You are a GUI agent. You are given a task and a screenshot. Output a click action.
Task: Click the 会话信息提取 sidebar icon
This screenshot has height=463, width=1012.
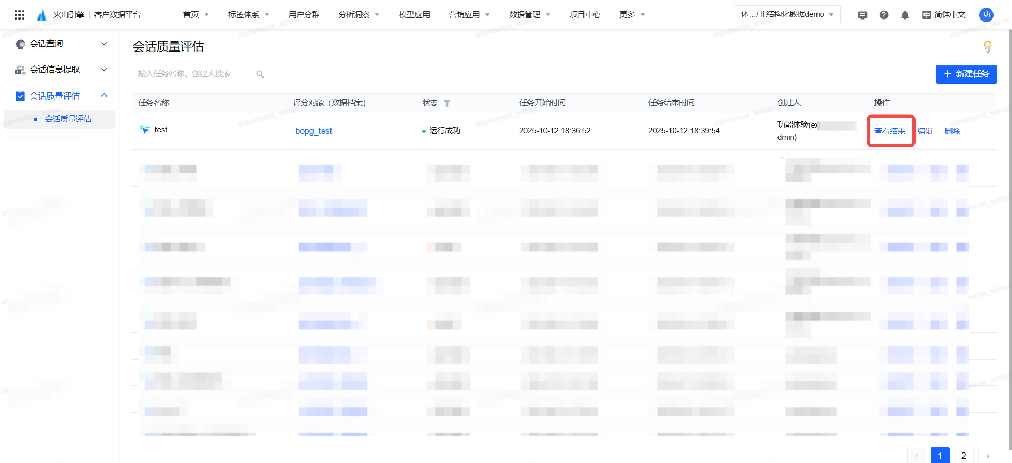20,70
